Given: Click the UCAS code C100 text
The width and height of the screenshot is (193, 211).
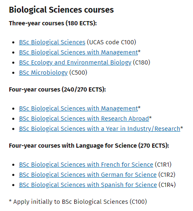Looking at the screenshot, I should [112, 42].
